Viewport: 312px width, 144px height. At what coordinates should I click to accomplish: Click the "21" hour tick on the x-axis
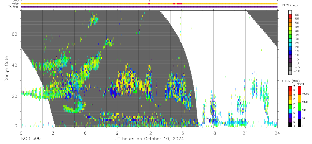[245, 133]
